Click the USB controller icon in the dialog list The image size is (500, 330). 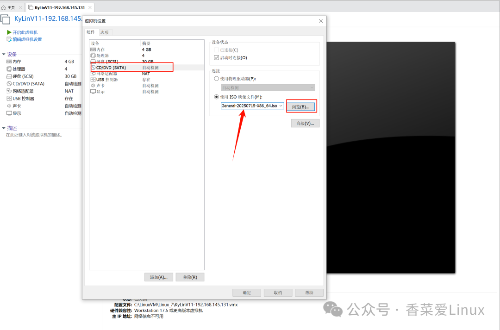coord(93,80)
